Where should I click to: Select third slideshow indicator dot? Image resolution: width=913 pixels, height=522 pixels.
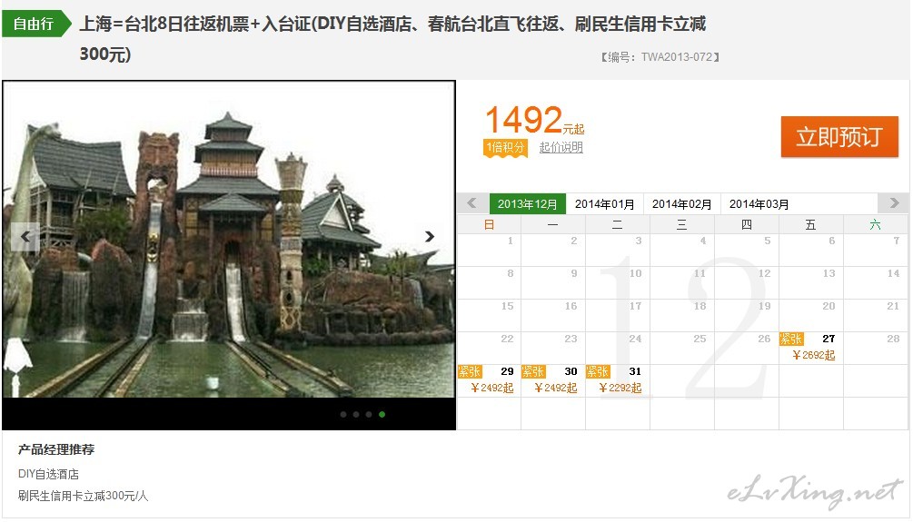click(x=369, y=414)
